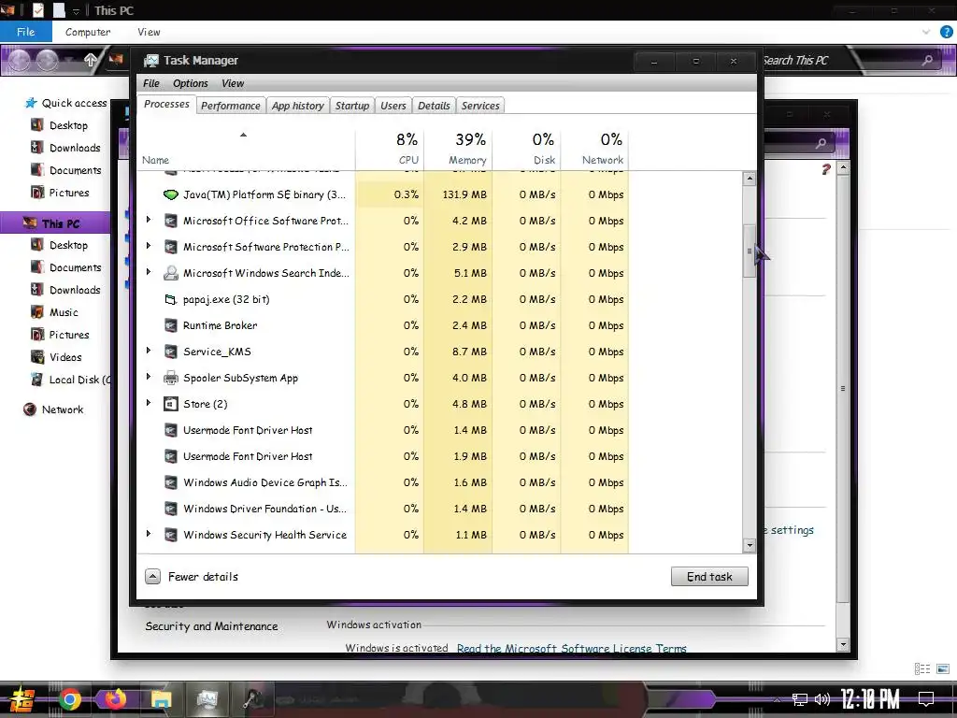Click the Runtime Broker process icon
This screenshot has height=718, width=957.
point(171,325)
